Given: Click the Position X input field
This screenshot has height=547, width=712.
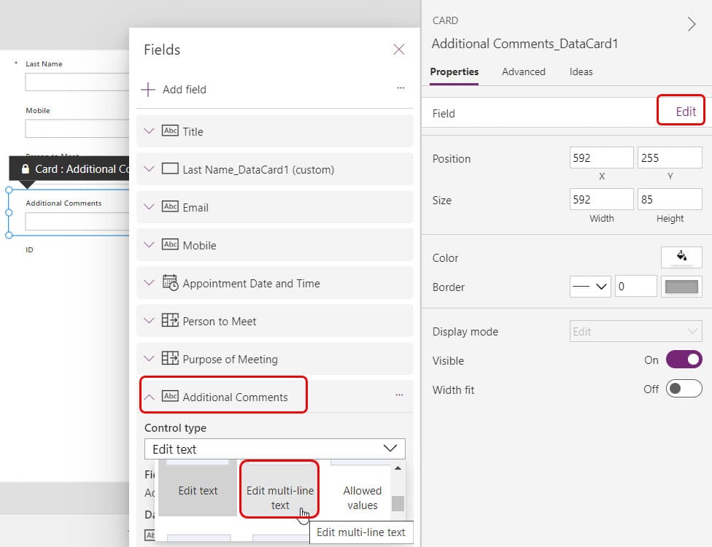Looking at the screenshot, I should [601, 158].
